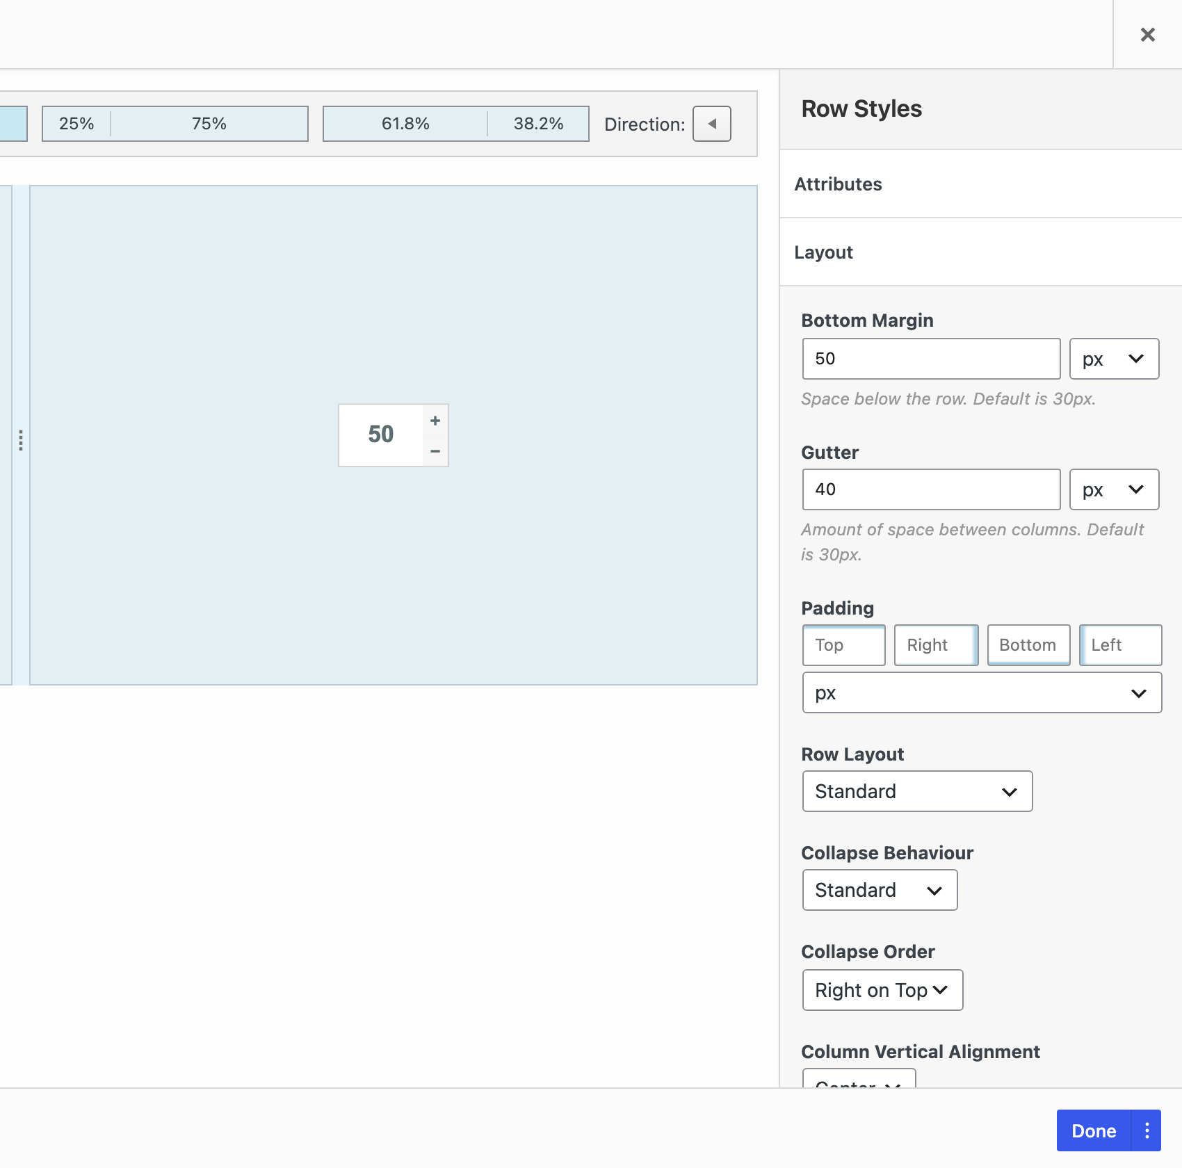Image resolution: width=1182 pixels, height=1168 pixels.
Task: Open Gutter unit dropdown
Action: click(x=1114, y=489)
